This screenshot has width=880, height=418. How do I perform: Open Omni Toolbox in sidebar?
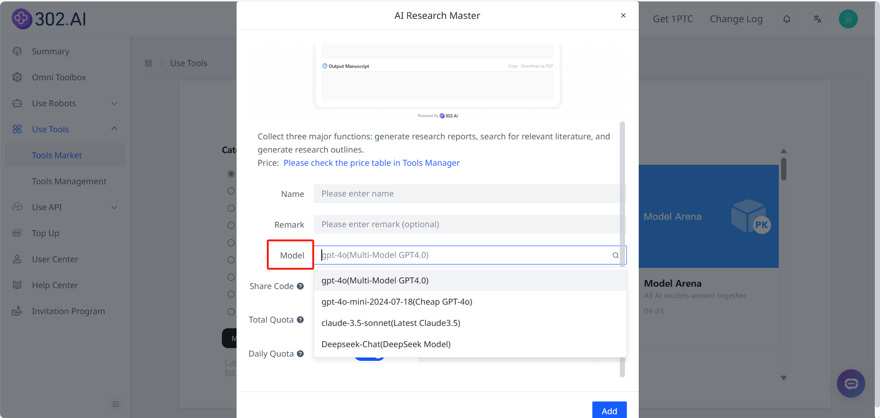pos(59,77)
